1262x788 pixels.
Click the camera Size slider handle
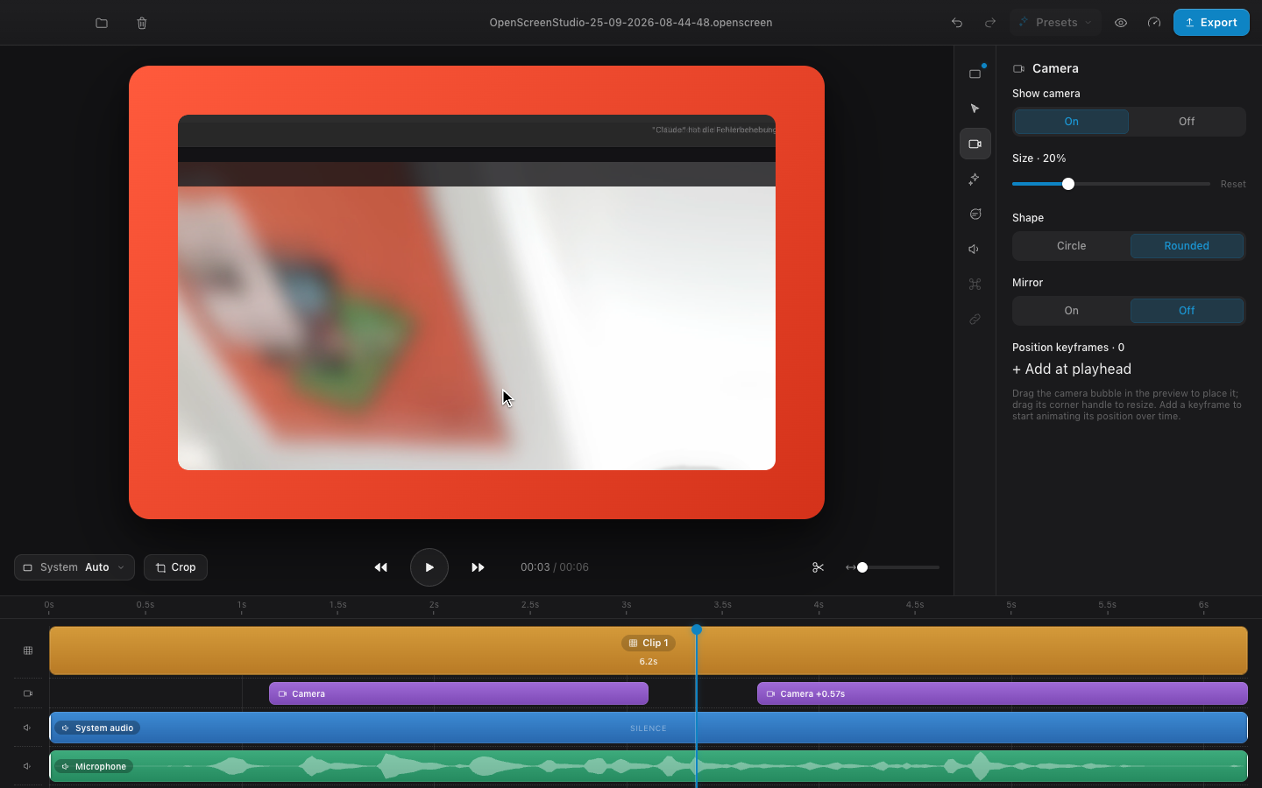tap(1068, 184)
